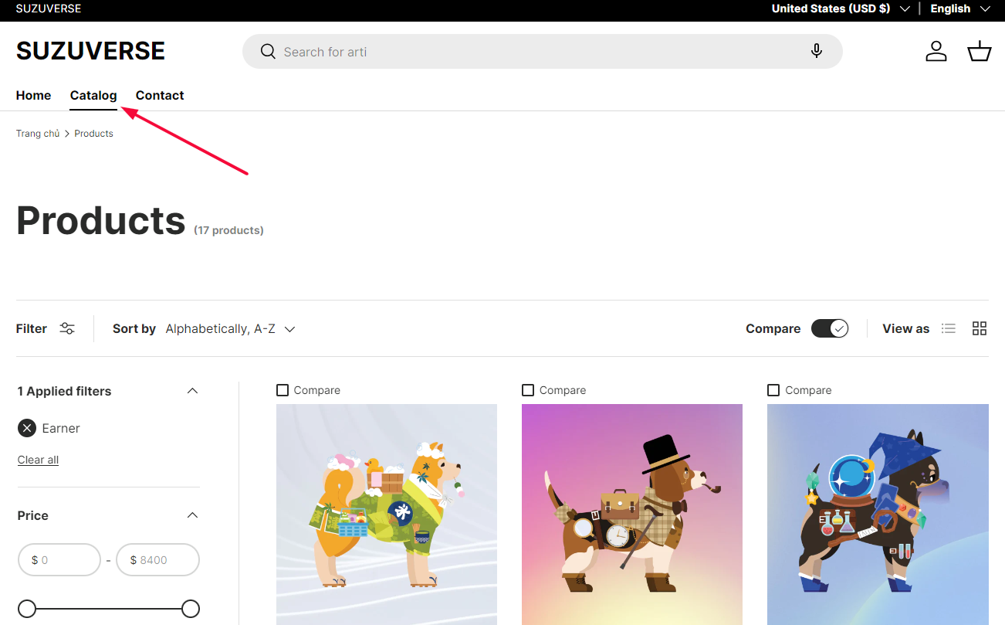The width and height of the screenshot is (1005, 625).
Task: Open the Catalog menu item
Action: point(93,95)
